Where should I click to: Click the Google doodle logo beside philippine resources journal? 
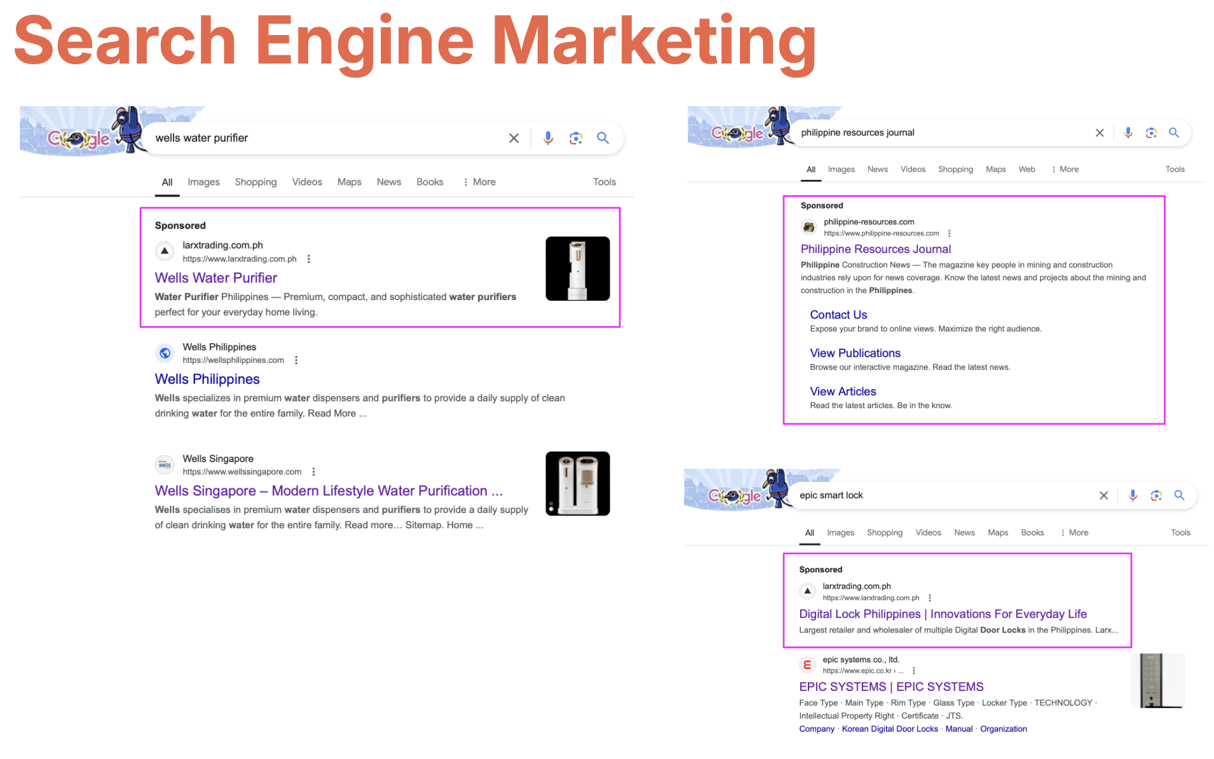pos(737,133)
